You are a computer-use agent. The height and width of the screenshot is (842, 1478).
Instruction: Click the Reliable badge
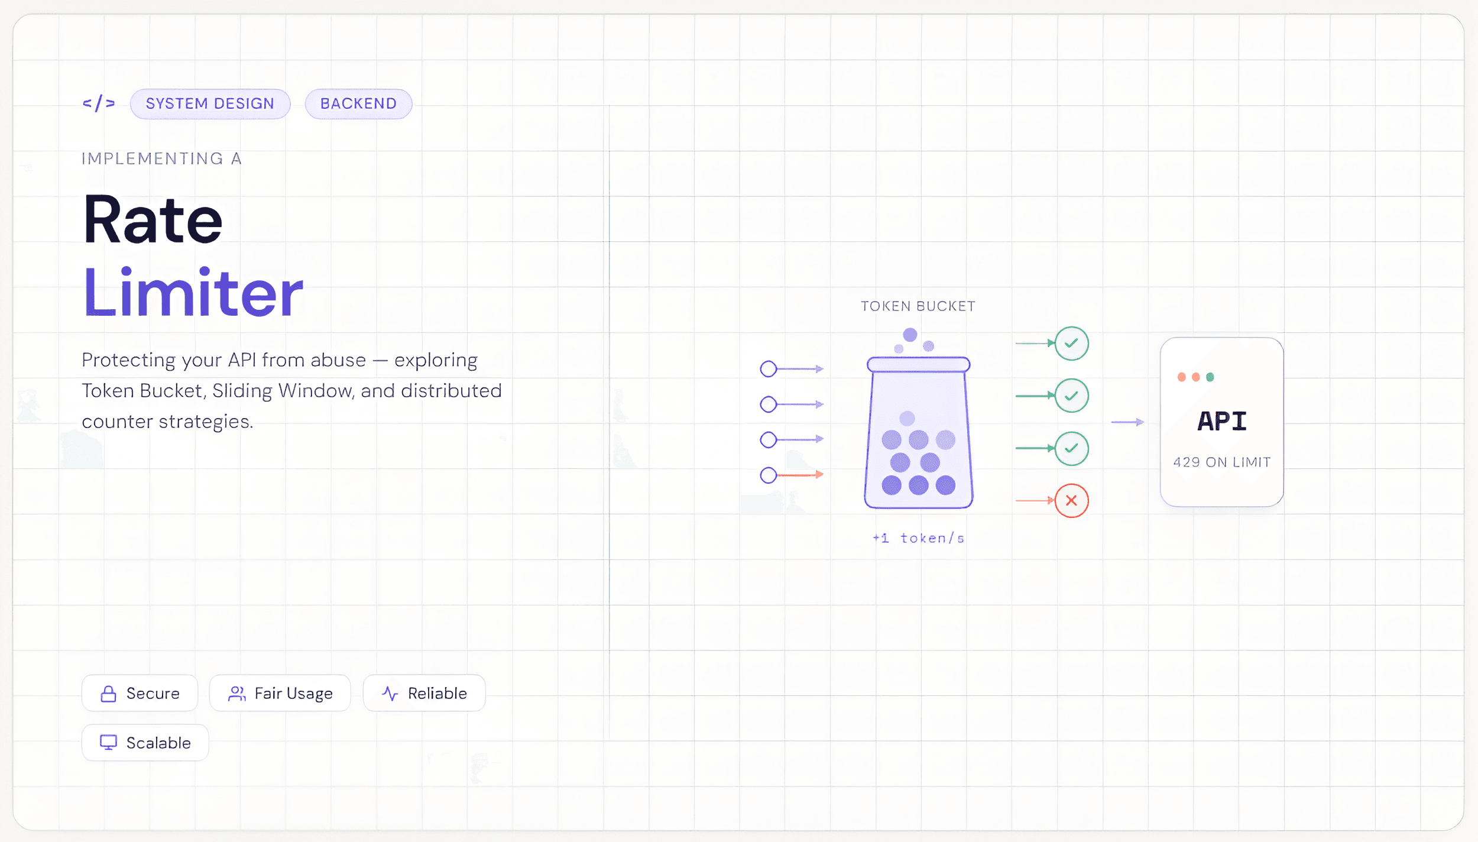coord(424,693)
